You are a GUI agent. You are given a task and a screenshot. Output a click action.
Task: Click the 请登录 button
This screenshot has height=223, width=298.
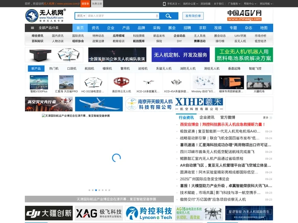[85, 4]
